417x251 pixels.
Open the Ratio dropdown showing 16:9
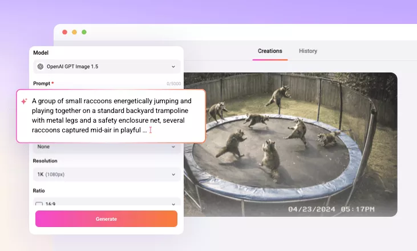107,202
